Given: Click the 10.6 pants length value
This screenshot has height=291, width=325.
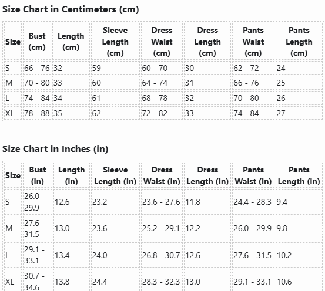Looking at the screenshot, I should pyautogui.click(x=284, y=282).
